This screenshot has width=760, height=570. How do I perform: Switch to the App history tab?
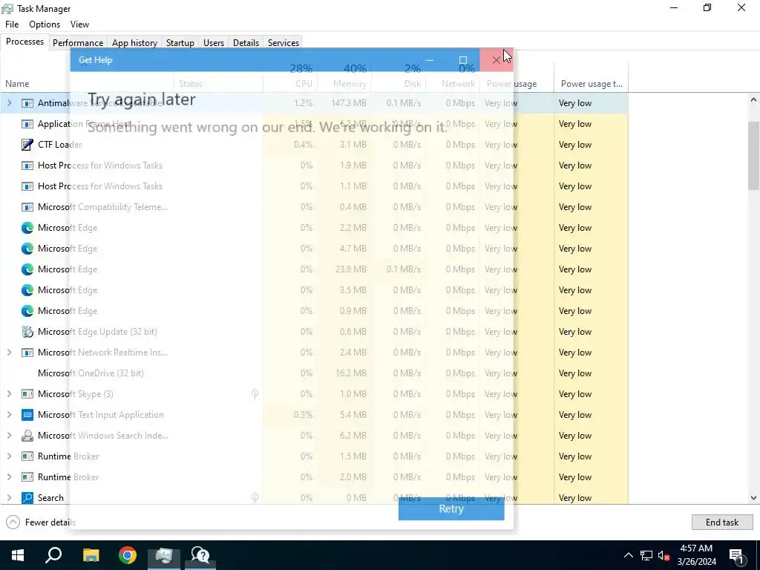tap(135, 42)
